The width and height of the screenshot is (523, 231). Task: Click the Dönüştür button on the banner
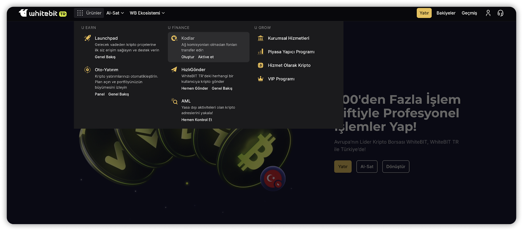pos(396,167)
